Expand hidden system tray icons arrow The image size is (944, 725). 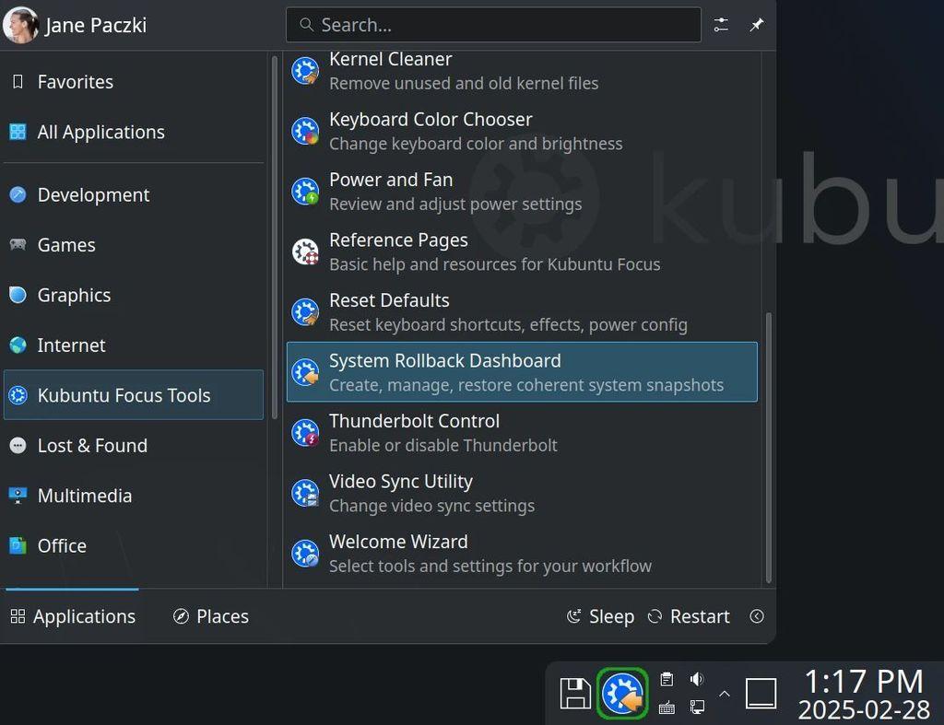pyautogui.click(x=725, y=694)
